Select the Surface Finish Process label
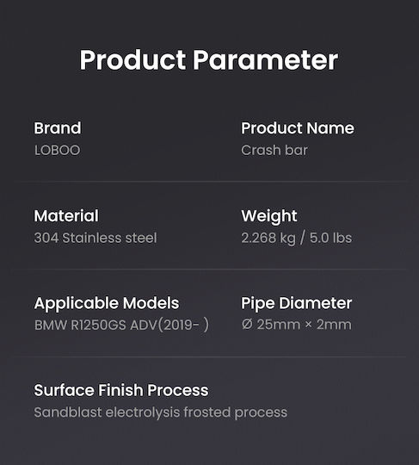The width and height of the screenshot is (419, 465). pyautogui.click(x=121, y=390)
